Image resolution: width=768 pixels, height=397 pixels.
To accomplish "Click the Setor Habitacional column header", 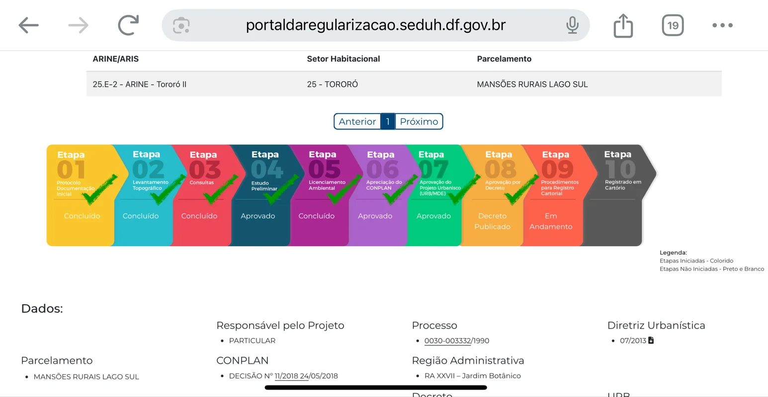I will coord(343,59).
